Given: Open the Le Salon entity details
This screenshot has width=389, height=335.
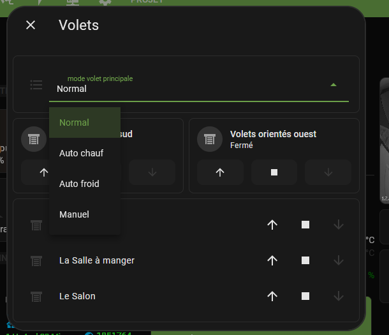Looking at the screenshot, I should point(77,296).
